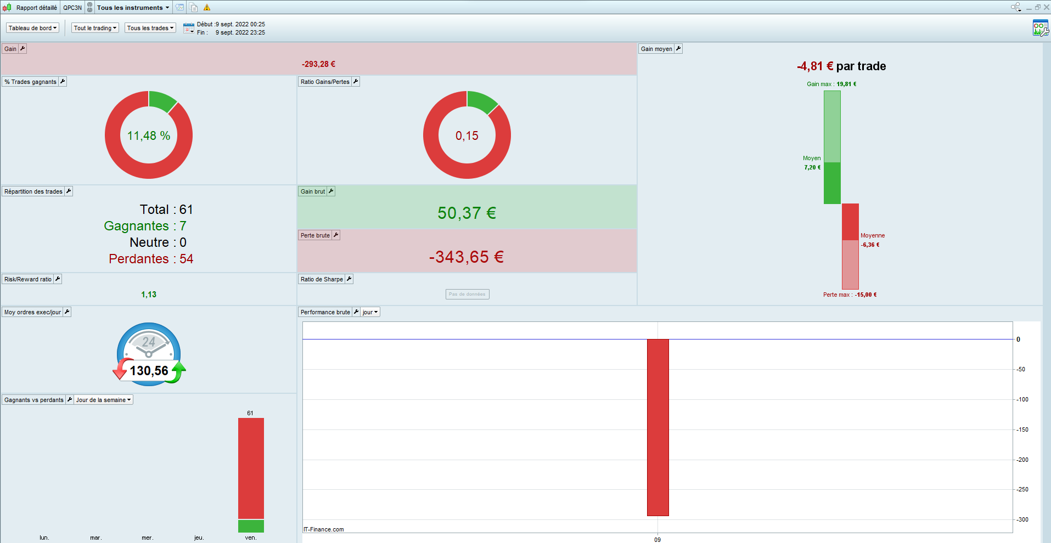Click the red daily performance bar for 09

(657, 427)
